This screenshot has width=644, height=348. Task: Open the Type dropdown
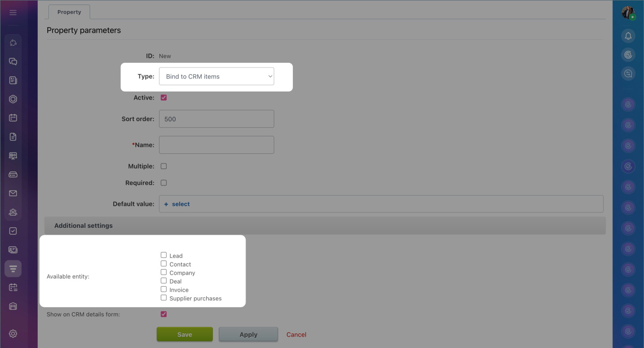[216, 76]
